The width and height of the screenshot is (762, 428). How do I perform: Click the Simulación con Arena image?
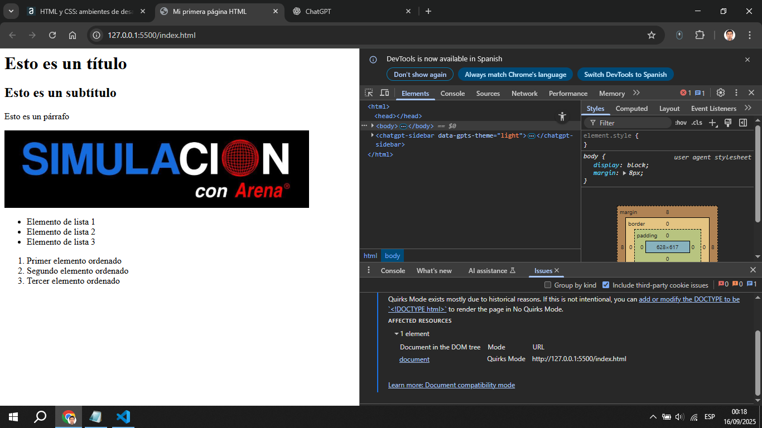[x=157, y=169]
